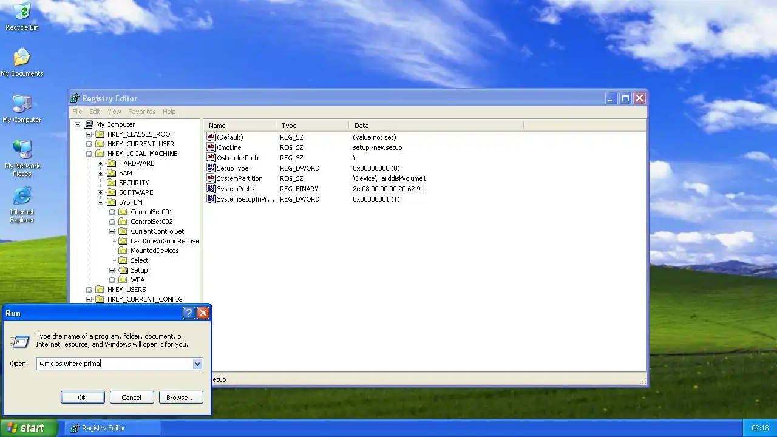Click the OsLoaderPath string value icon
777x437 pixels.
click(211, 158)
